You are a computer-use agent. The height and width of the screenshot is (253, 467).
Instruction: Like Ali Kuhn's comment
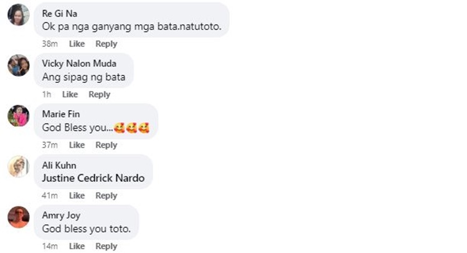(x=77, y=196)
